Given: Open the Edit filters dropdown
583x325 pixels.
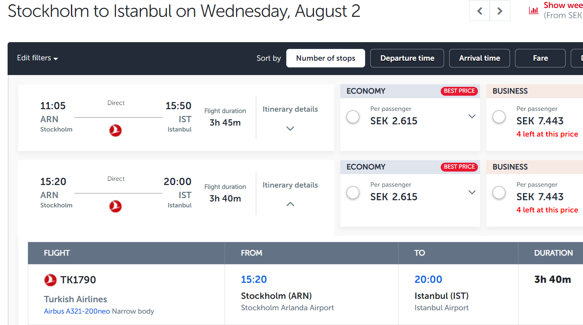Looking at the screenshot, I should point(37,58).
